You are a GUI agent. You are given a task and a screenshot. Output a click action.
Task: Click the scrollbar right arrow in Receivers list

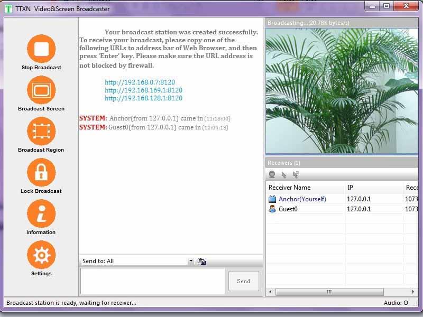point(413,292)
